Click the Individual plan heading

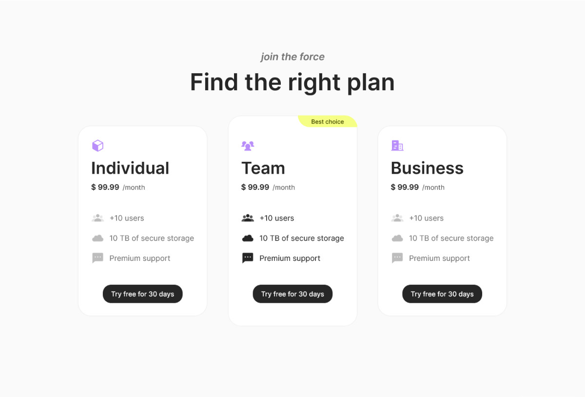[x=130, y=168]
